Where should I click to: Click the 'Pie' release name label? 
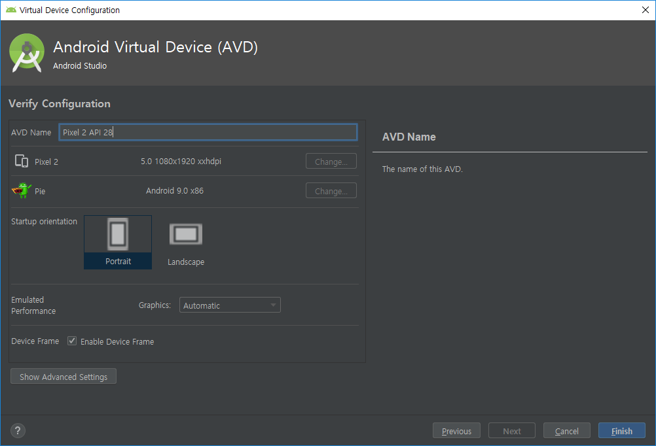(x=40, y=191)
